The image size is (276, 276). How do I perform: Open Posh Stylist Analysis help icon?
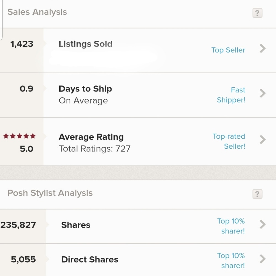click(257, 194)
